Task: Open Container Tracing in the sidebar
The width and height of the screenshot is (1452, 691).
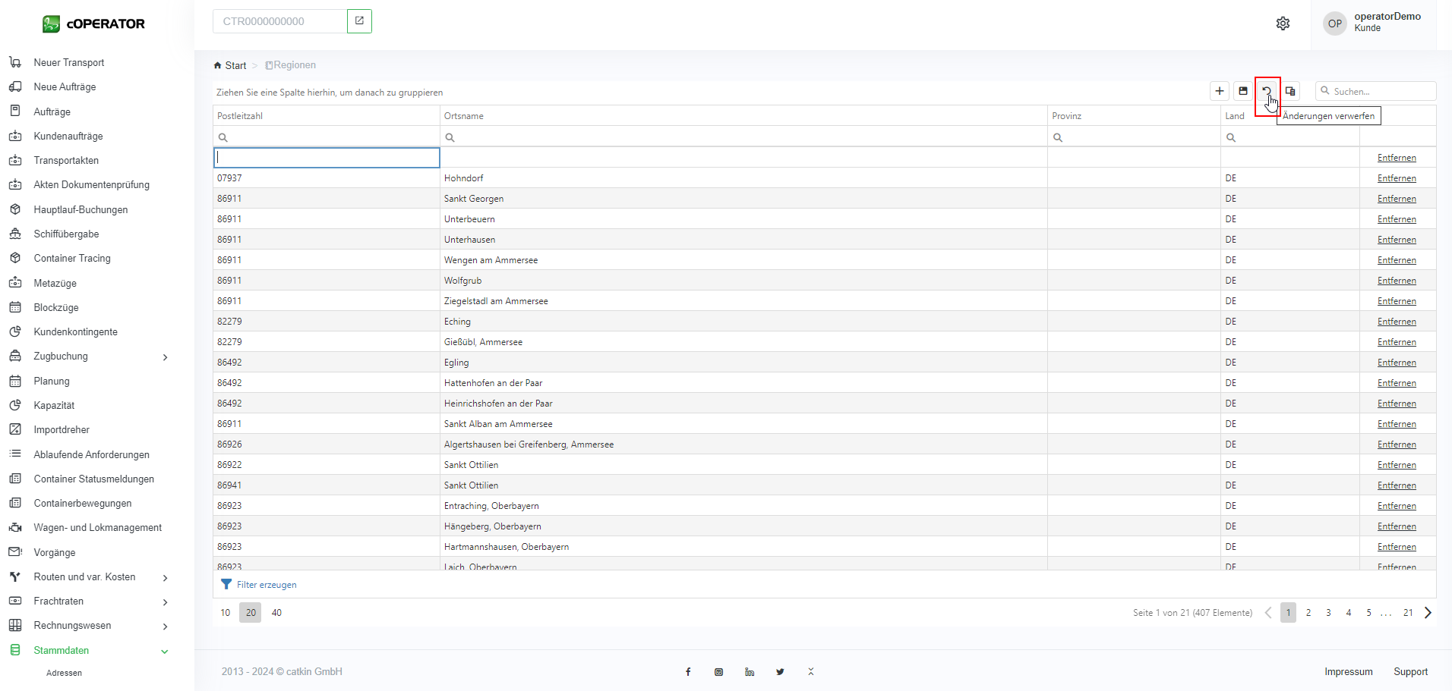Action: click(x=72, y=259)
